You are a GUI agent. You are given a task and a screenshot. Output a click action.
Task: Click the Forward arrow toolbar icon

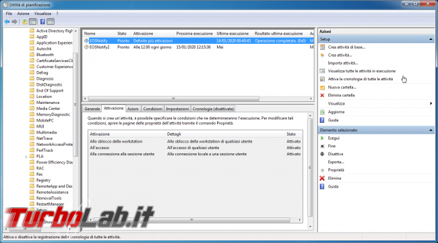pos(15,22)
